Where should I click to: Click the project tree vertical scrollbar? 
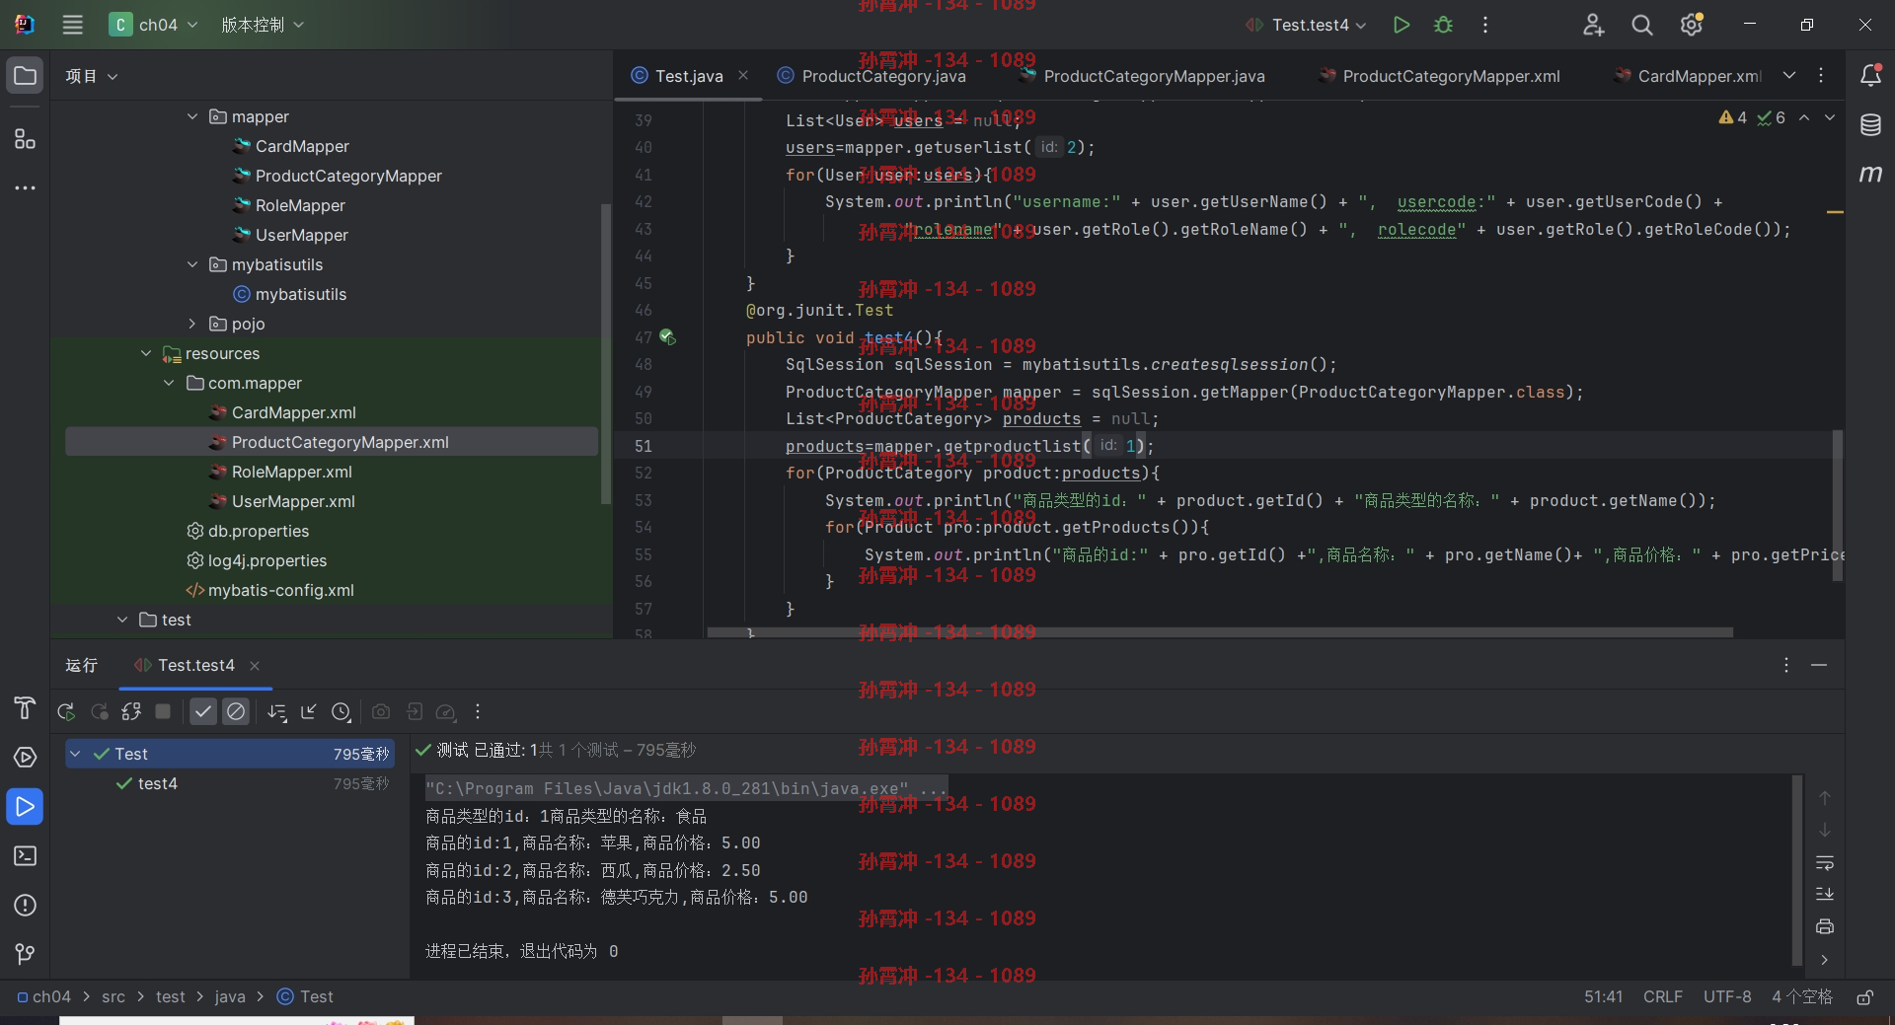[x=606, y=353]
